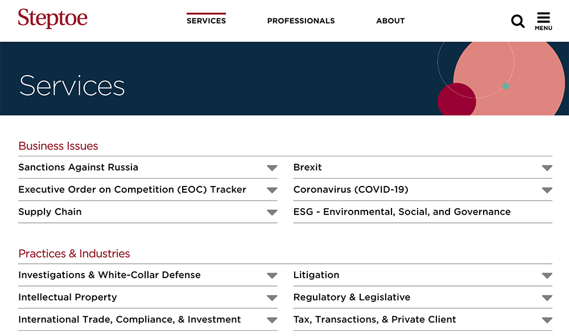Click the Steptoe logo
Viewport: 569px width, 336px height.
pyautogui.click(x=52, y=19)
